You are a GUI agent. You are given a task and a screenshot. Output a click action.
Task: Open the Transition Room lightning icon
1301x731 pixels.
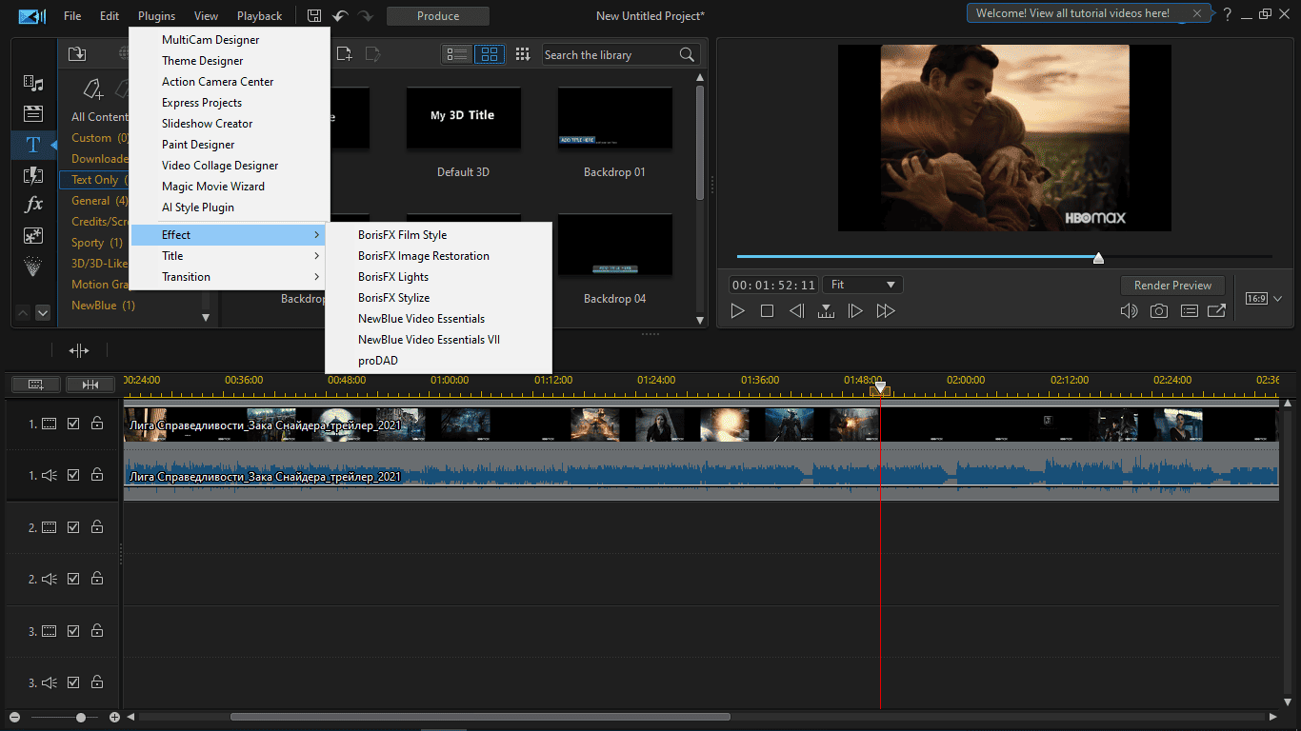[33, 174]
